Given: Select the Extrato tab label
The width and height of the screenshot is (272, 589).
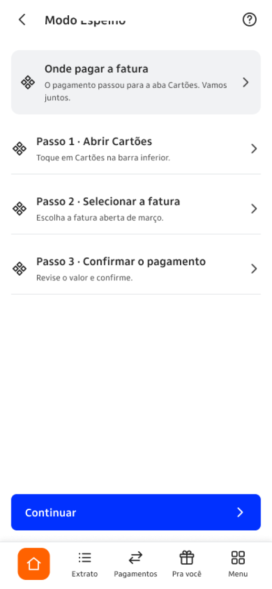Looking at the screenshot, I should pyautogui.click(x=85, y=574).
